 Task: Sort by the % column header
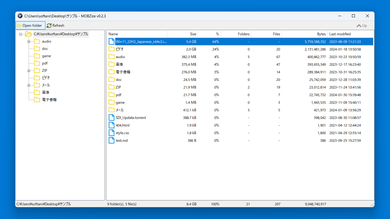click(209, 34)
